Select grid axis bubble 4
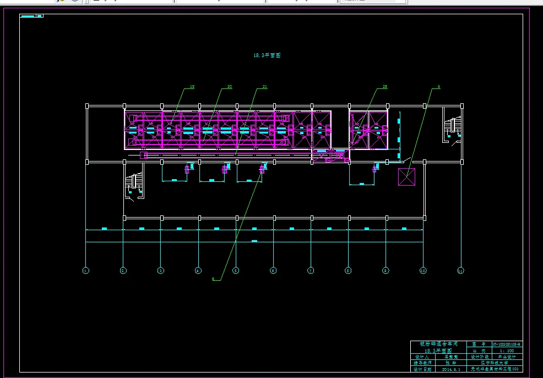The height and width of the screenshot is (378, 543). click(198, 270)
